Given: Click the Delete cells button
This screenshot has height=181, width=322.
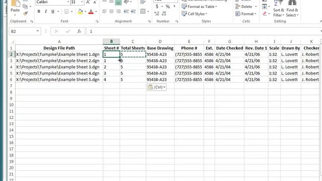Looking at the screenshot, I should point(244,7).
